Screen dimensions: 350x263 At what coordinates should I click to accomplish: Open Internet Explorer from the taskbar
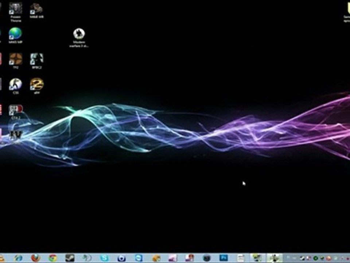point(18,258)
